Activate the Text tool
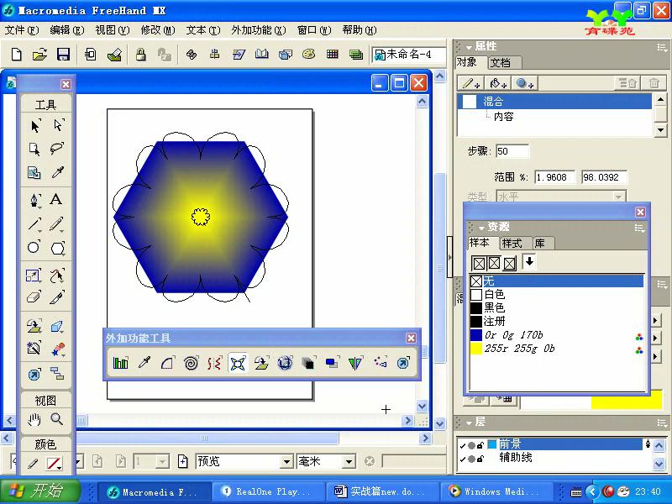 [x=56, y=199]
